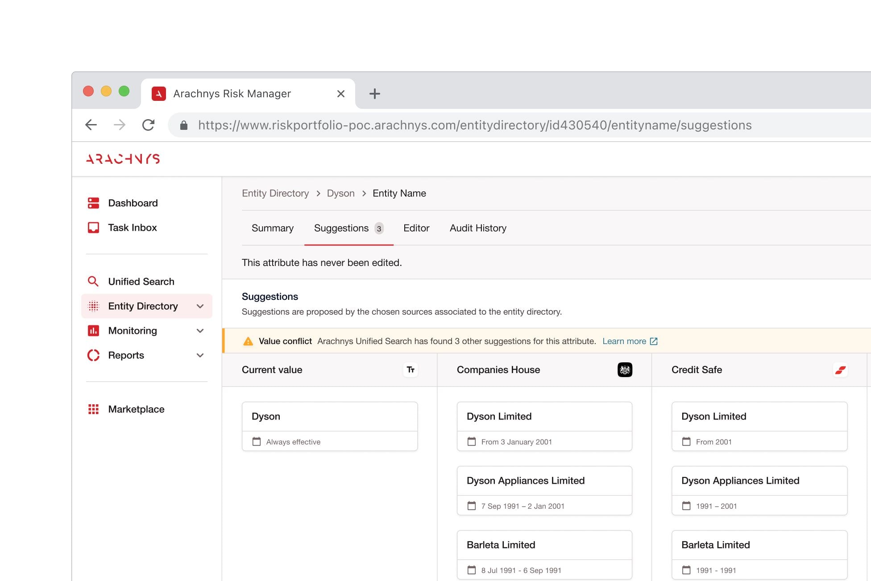Click the padlock icon in address bar
Viewport: 871px width, 581px height.
click(x=183, y=125)
